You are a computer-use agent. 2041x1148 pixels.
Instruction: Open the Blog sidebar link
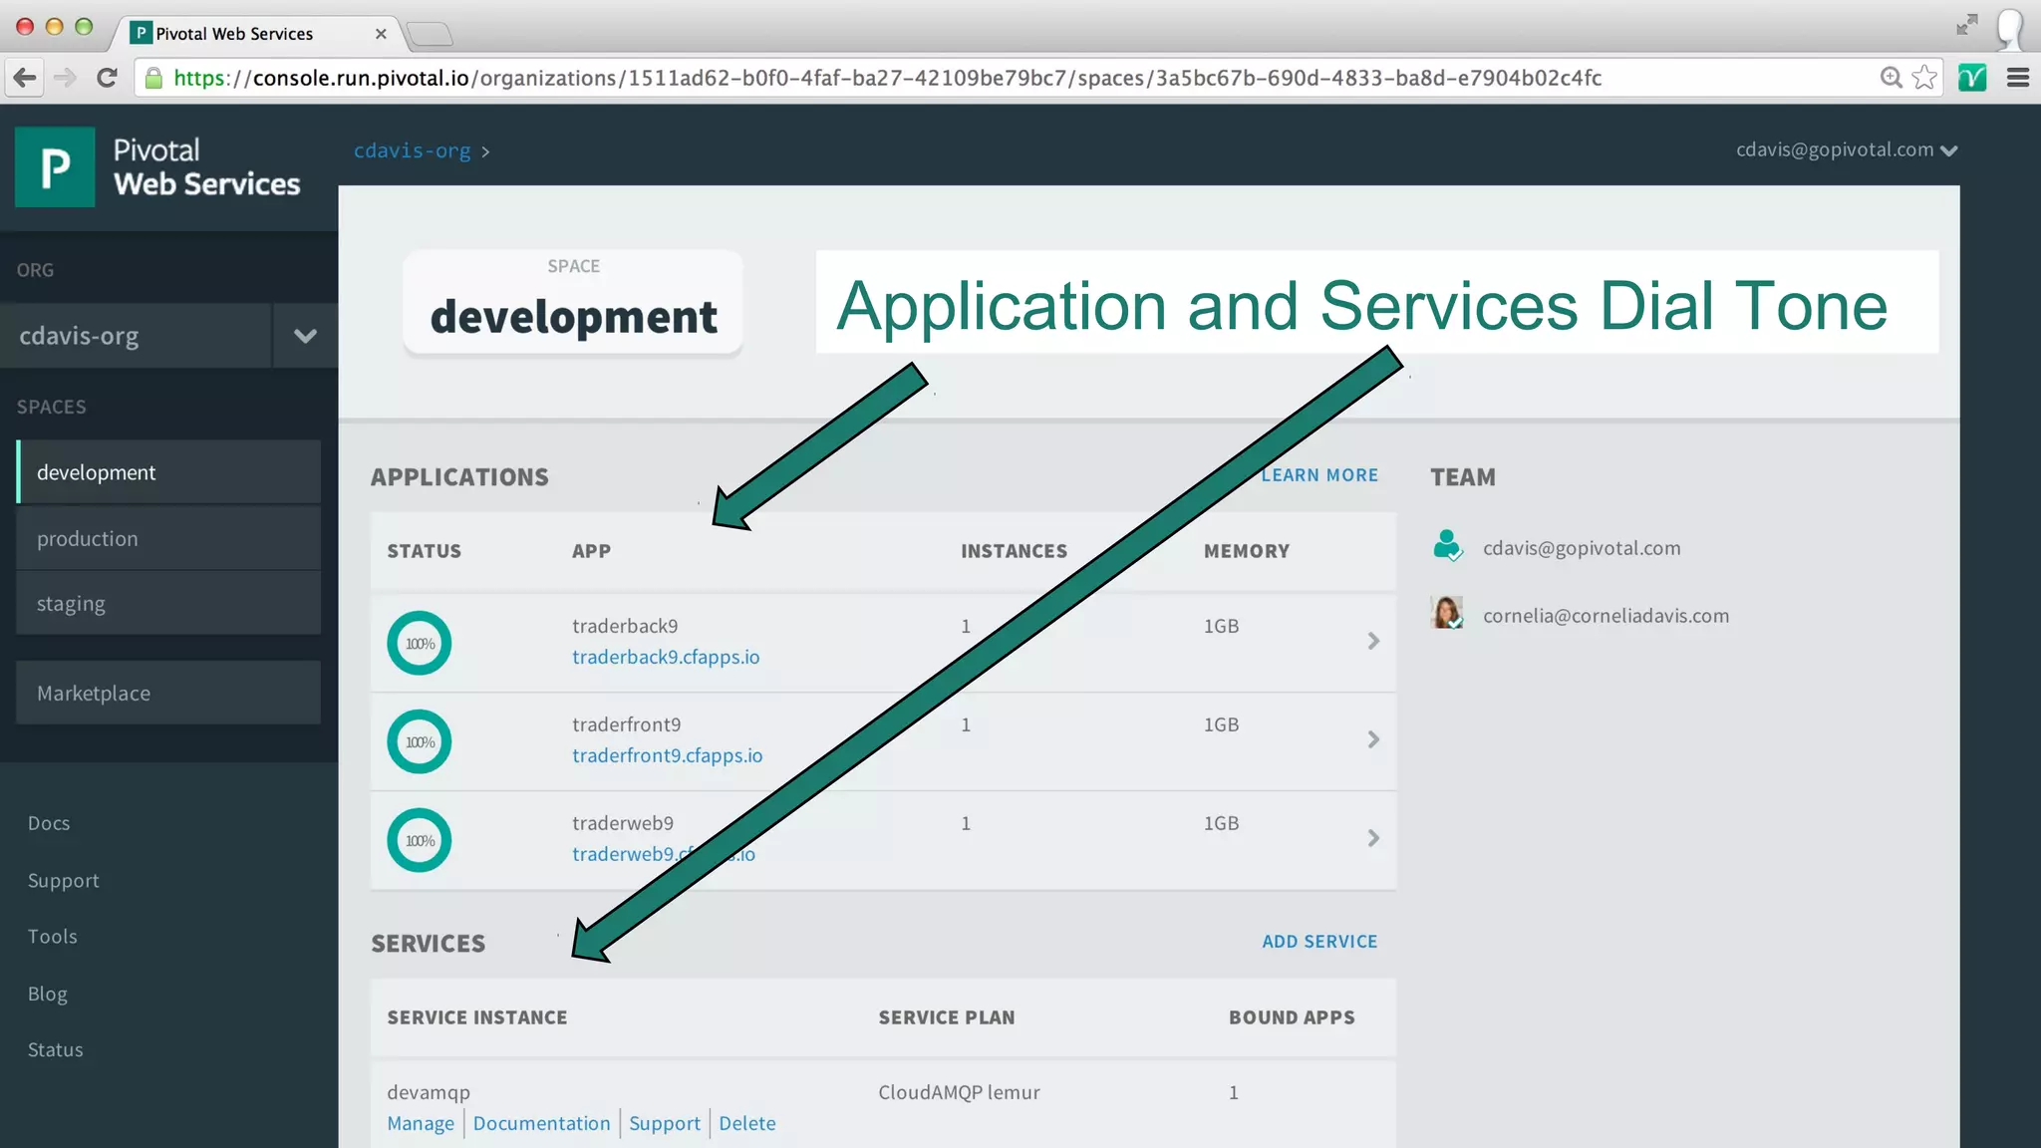(48, 994)
